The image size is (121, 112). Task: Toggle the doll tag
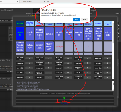tap(79, 63)
